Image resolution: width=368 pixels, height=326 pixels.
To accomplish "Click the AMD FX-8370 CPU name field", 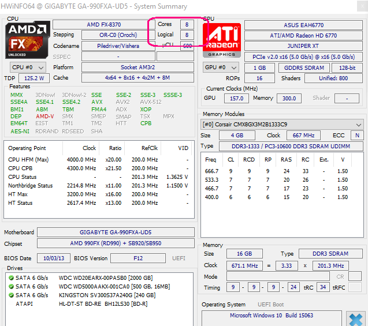I will [104, 25].
